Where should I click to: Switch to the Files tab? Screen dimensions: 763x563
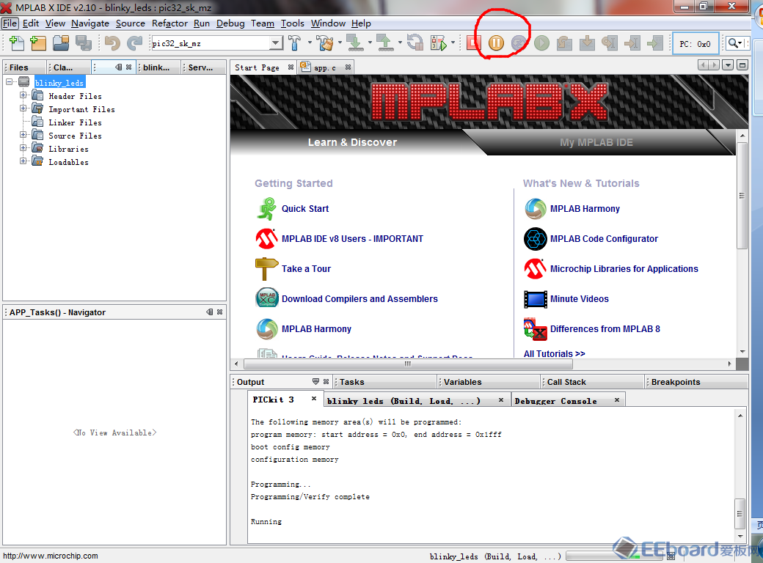24,67
